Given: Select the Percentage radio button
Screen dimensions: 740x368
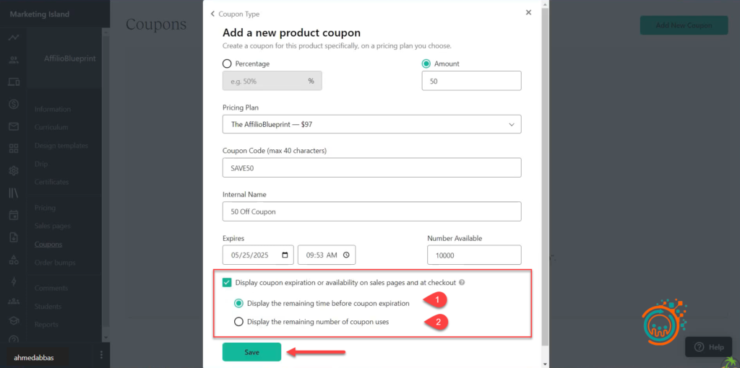Looking at the screenshot, I should click(228, 63).
